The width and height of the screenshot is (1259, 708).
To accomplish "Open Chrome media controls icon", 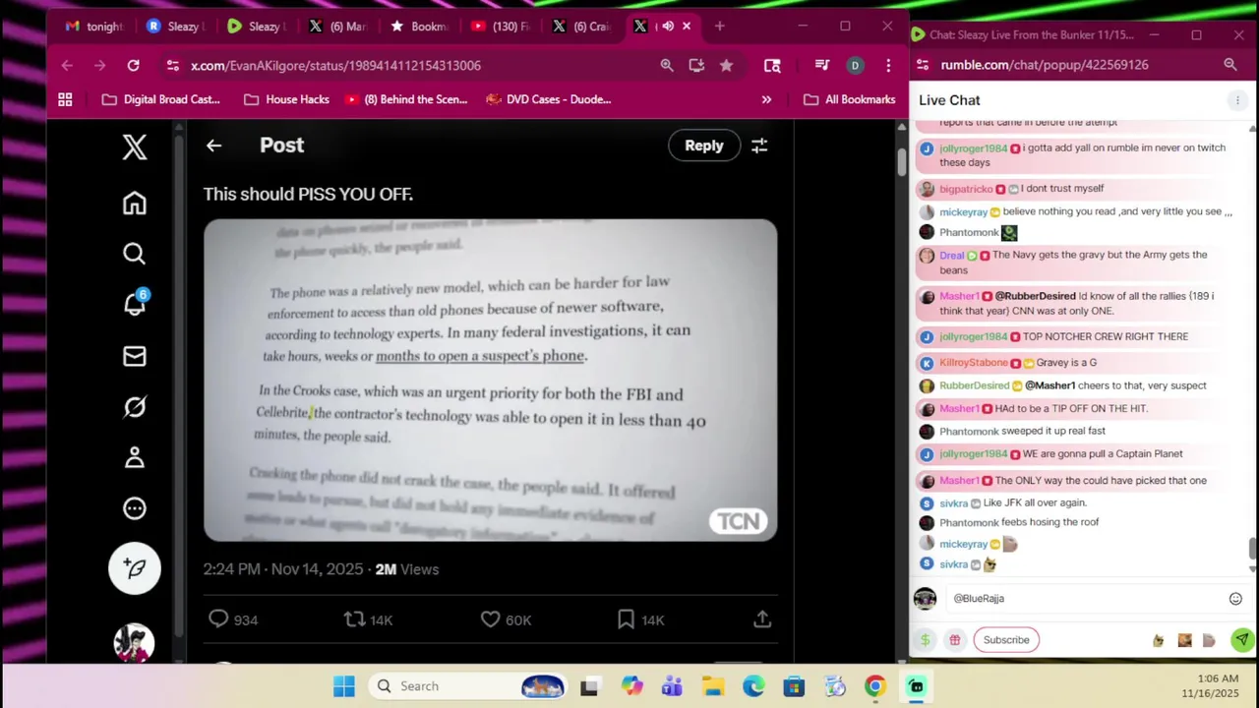I will coord(822,65).
